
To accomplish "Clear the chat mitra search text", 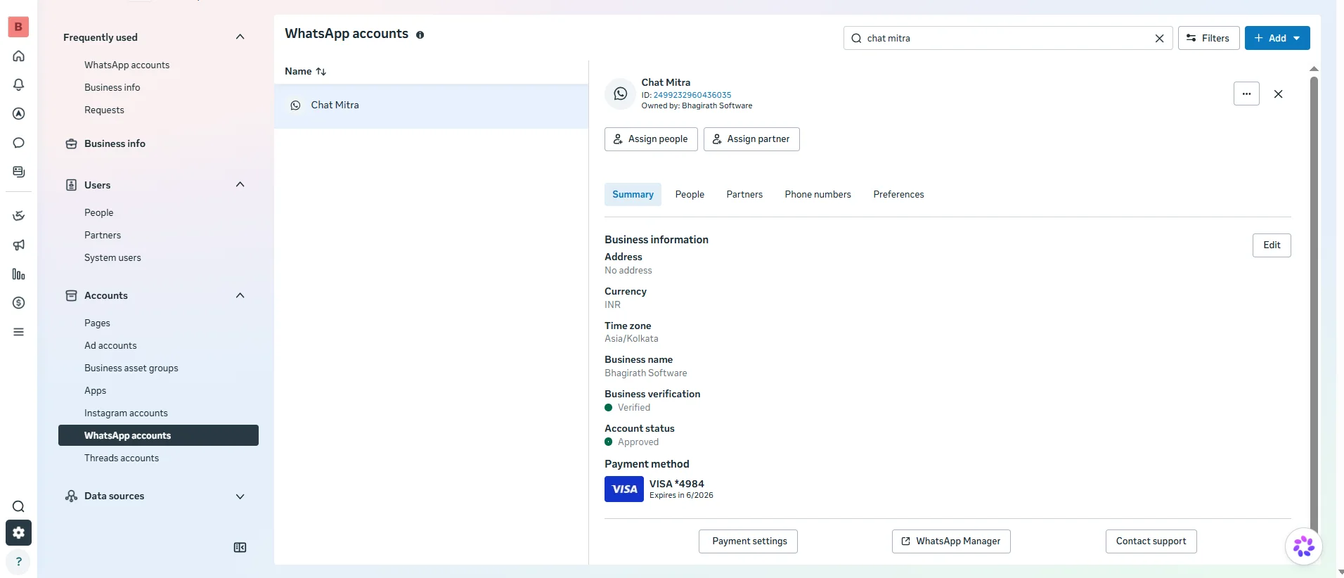I will 1159,39.
